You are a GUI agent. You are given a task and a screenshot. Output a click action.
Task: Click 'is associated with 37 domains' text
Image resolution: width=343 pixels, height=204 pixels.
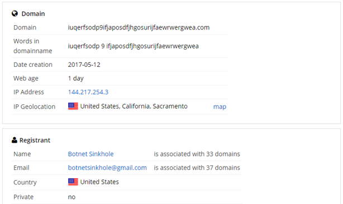click(197, 168)
